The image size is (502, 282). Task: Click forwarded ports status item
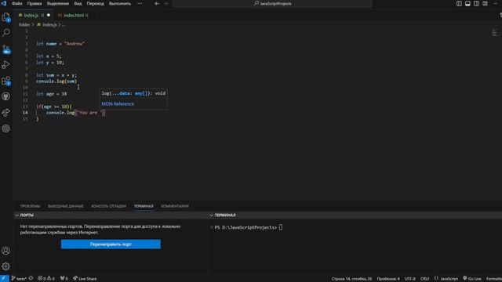click(x=64, y=279)
